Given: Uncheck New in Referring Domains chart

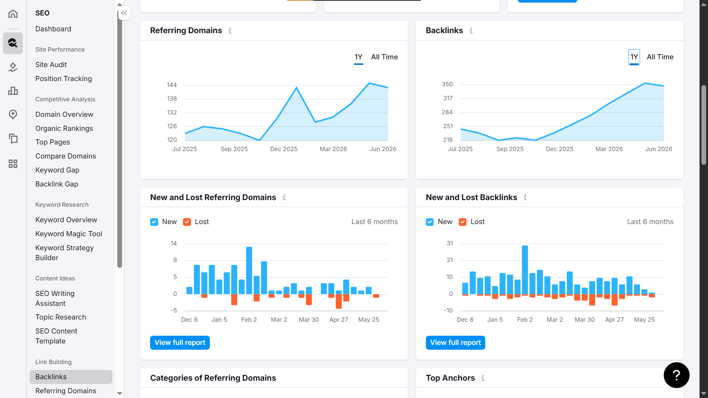Looking at the screenshot, I should pos(154,222).
